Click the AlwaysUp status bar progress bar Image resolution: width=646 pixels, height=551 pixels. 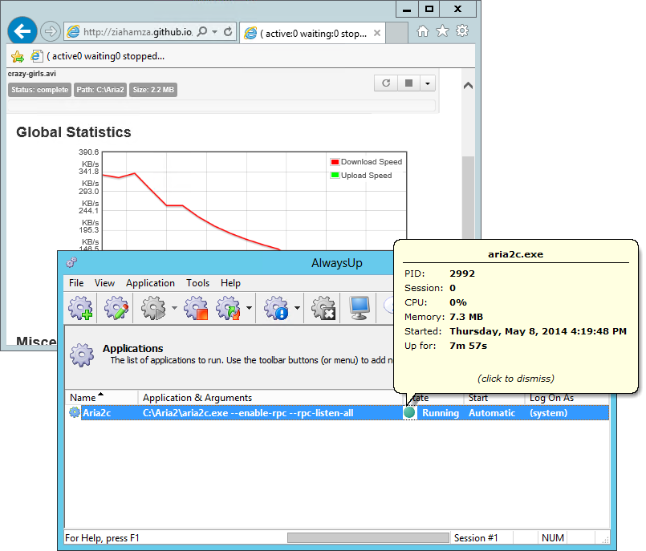[368, 538]
